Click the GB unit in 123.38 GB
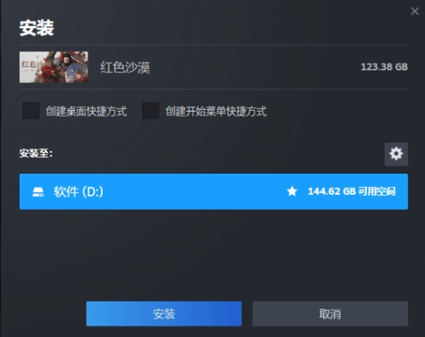This screenshot has height=337, width=425. coord(401,67)
